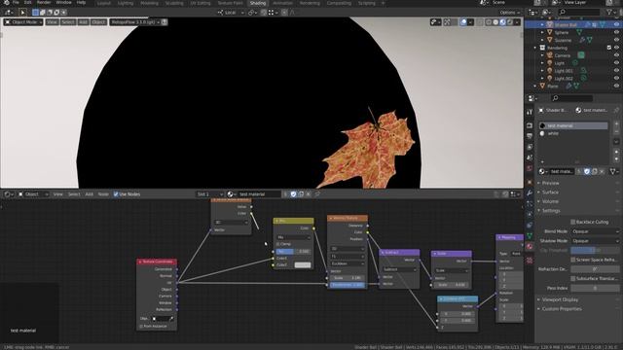
Task: Enable fake user shield for test material
Action: click(587, 171)
